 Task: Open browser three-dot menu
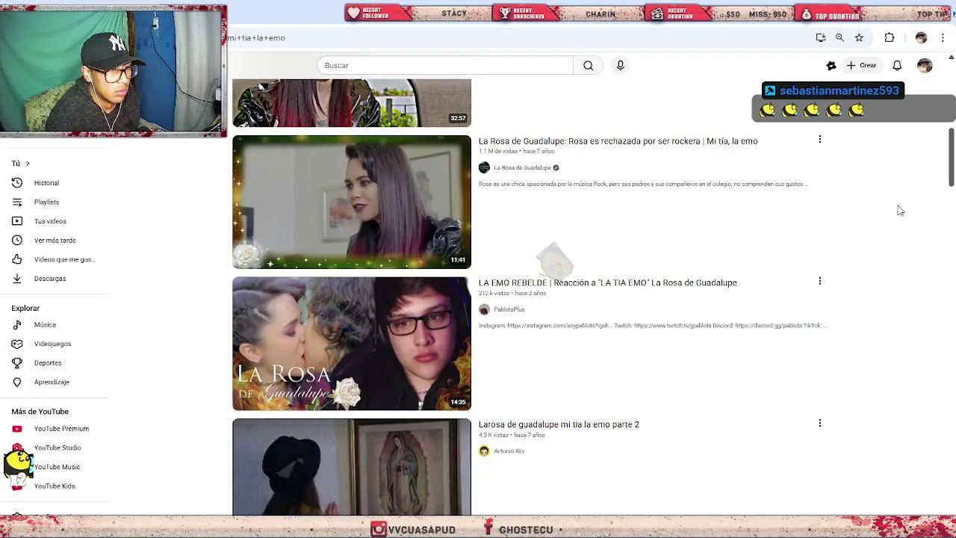pyautogui.click(x=943, y=38)
